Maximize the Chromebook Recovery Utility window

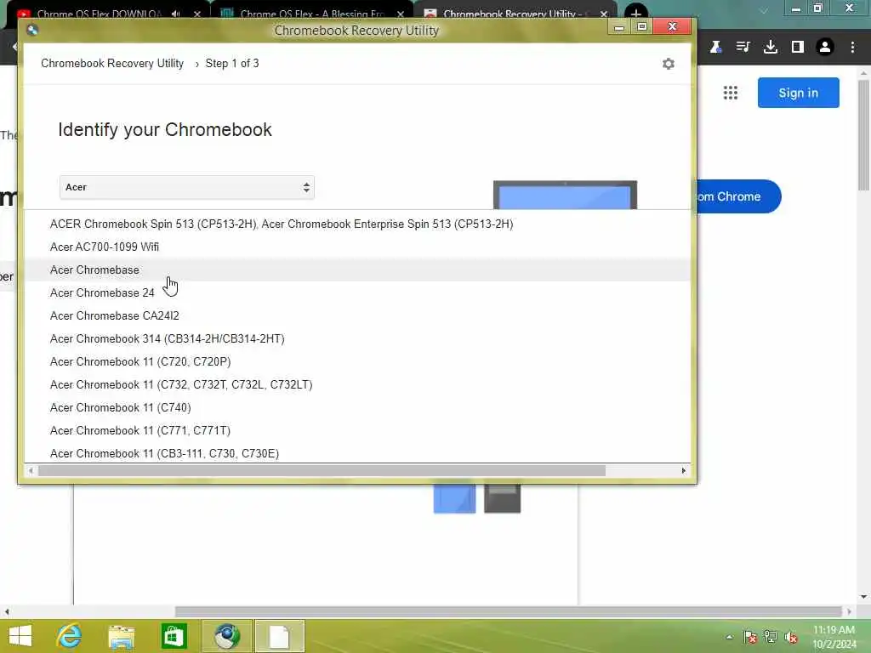[642, 26]
